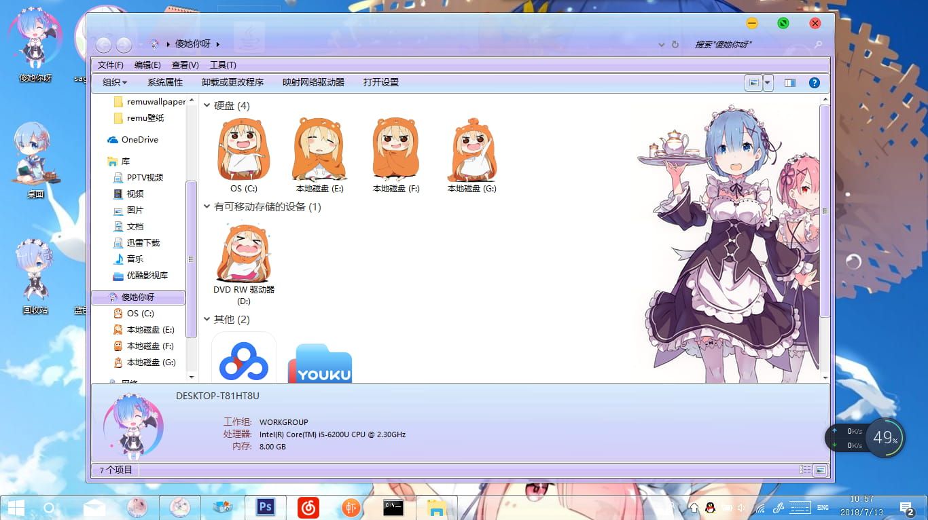928x520 pixels.
Task: Open NetEase Cloud Music from the taskbar
Action: (x=308, y=507)
